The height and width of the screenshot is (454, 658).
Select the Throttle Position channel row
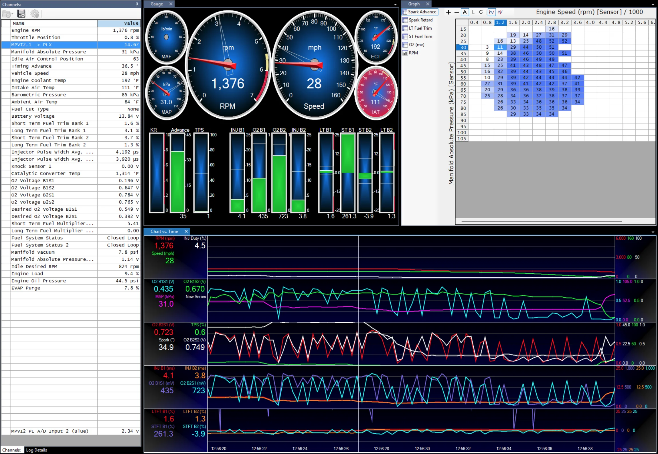[71, 37]
